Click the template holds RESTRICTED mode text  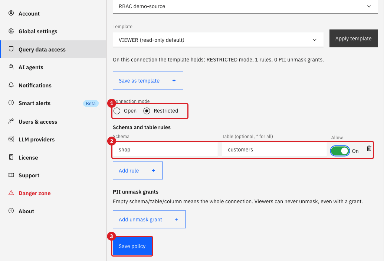(x=218, y=60)
